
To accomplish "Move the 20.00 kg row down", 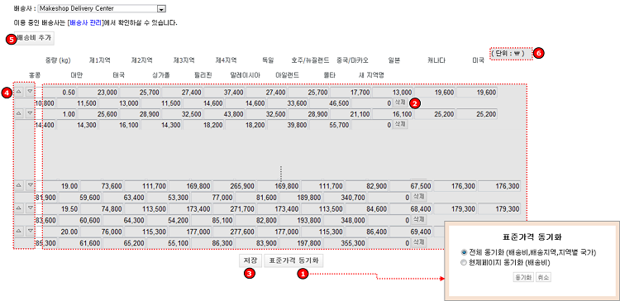I will coord(30,230).
